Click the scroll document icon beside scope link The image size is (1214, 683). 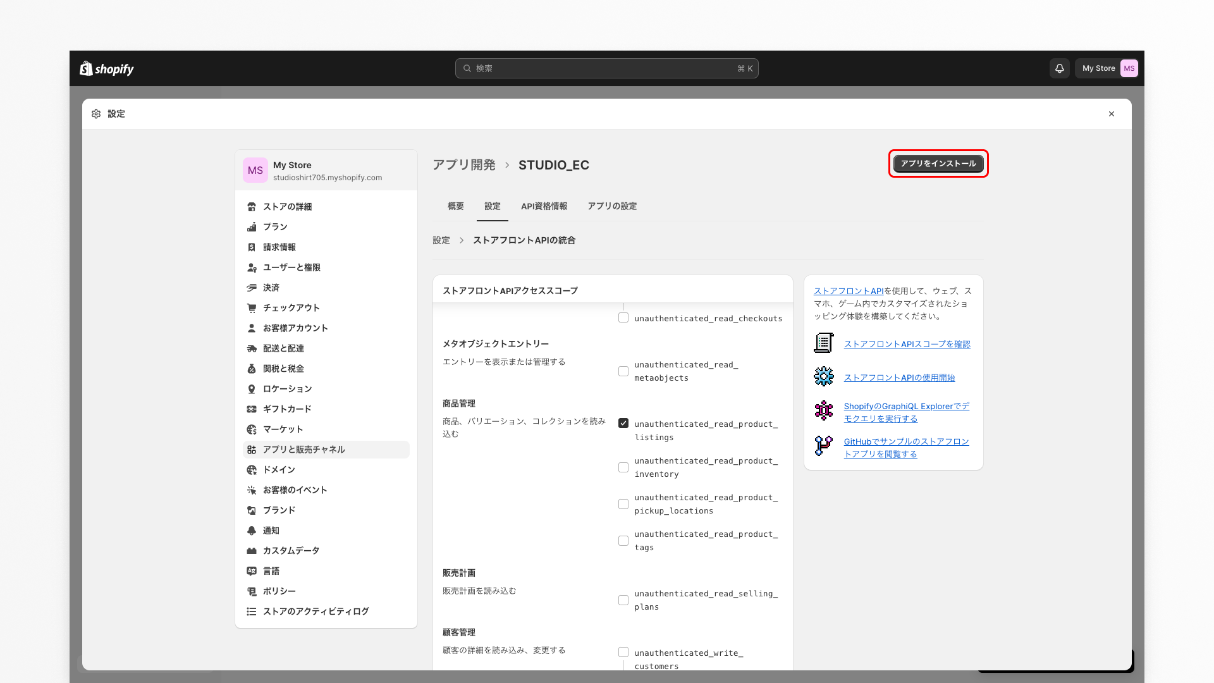click(824, 343)
